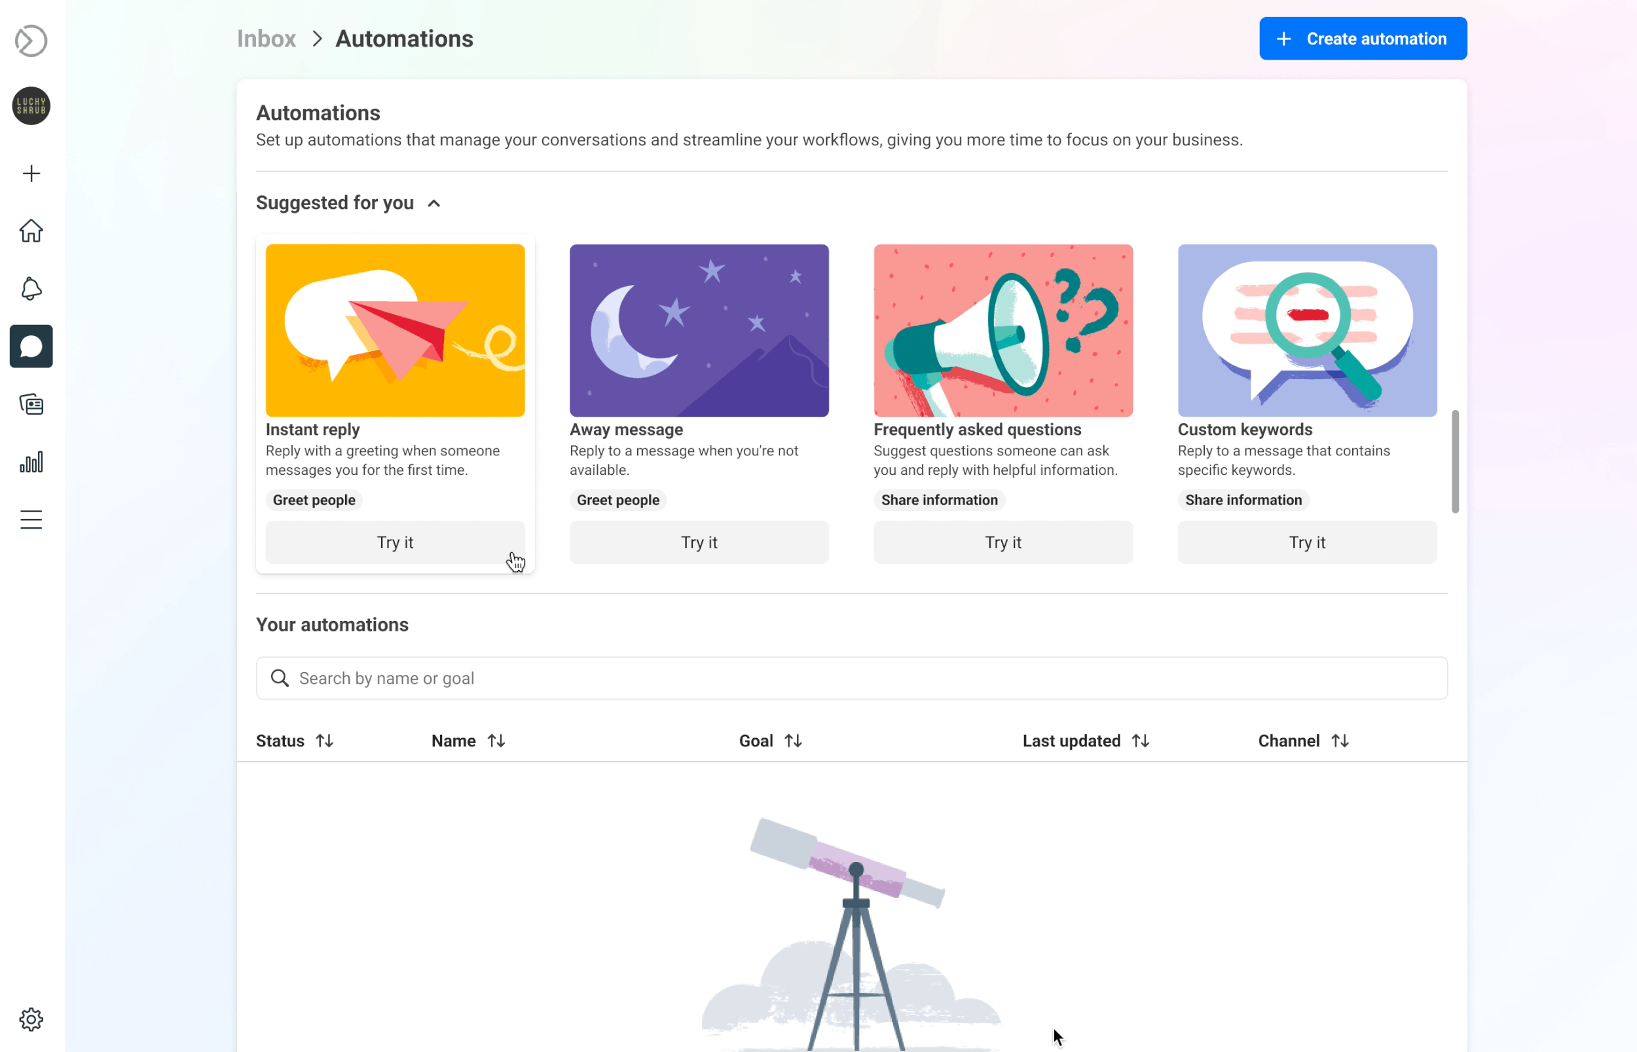Open notifications bell in sidebar
1637x1052 pixels.
click(31, 288)
